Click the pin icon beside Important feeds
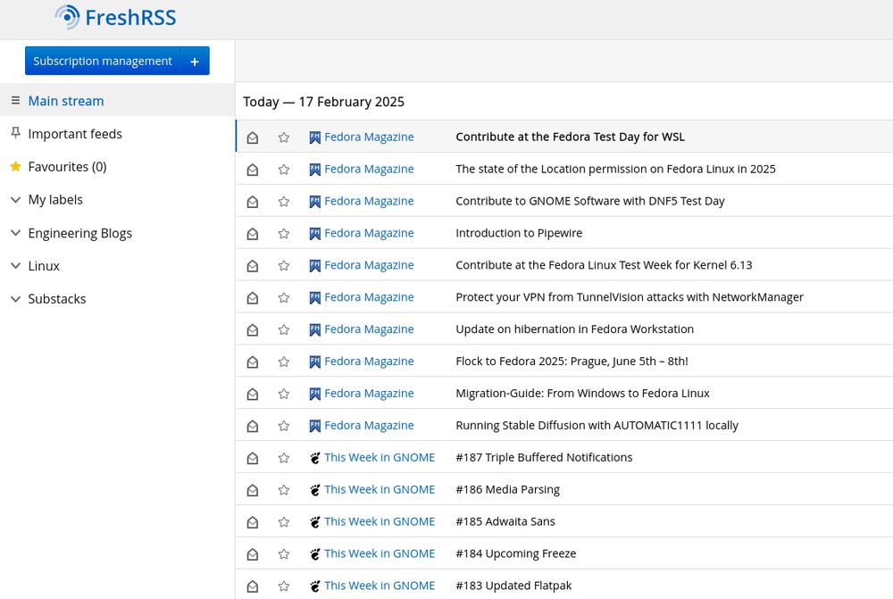The height and width of the screenshot is (599, 893). pos(15,133)
